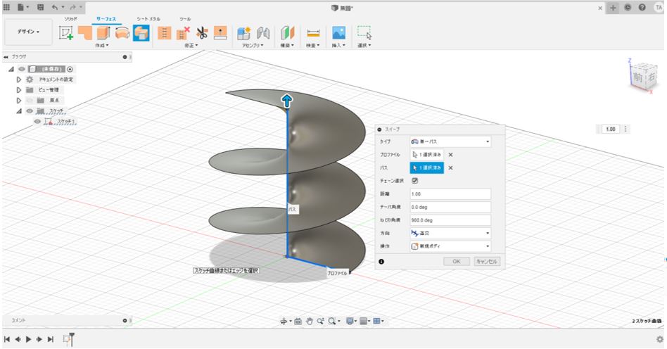Open the Help question mark icon
Screen dimensions: 667x349
tap(642, 8)
